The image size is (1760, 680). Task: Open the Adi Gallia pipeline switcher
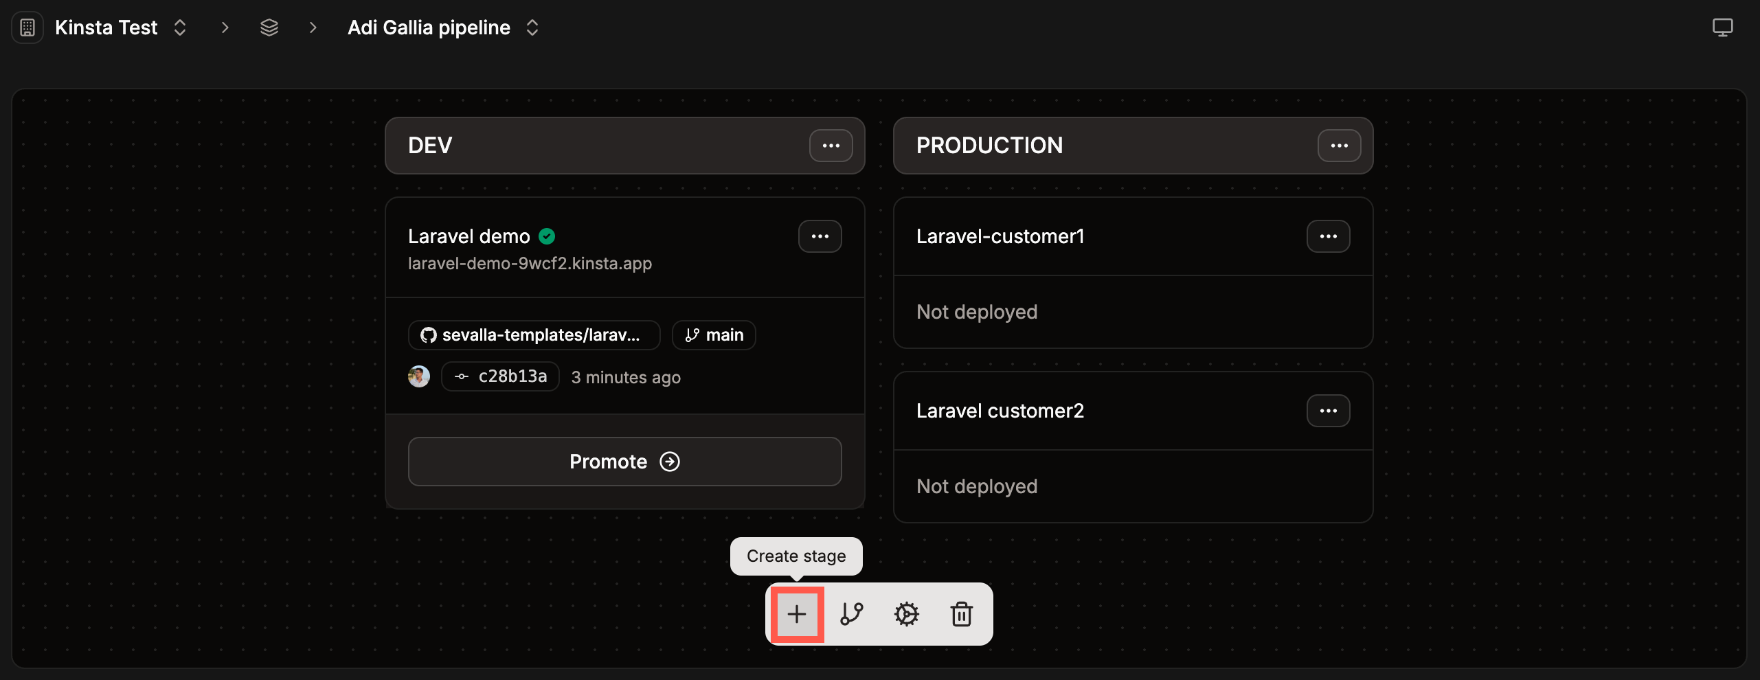click(532, 27)
